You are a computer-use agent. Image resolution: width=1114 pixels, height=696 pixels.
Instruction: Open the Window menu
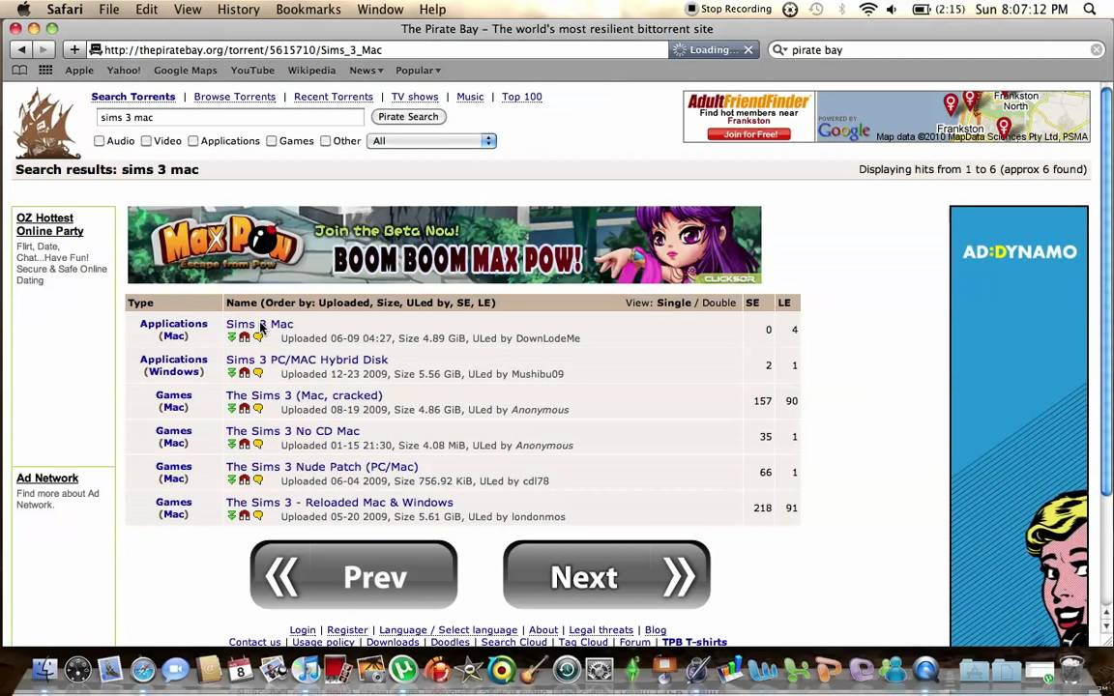click(380, 10)
